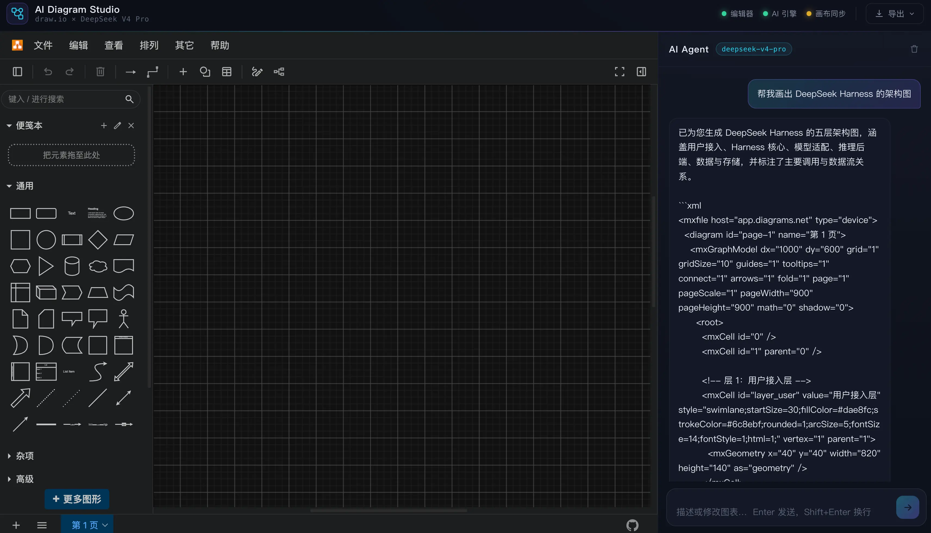Image resolution: width=931 pixels, height=533 pixels.
Task: Click the redo arrow in toolbar
Action: [70, 72]
